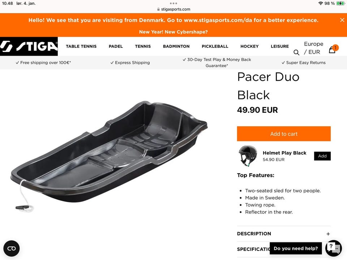Expand the DESCRIPTION section plus sign
The image size is (347, 260).
tap(328, 234)
